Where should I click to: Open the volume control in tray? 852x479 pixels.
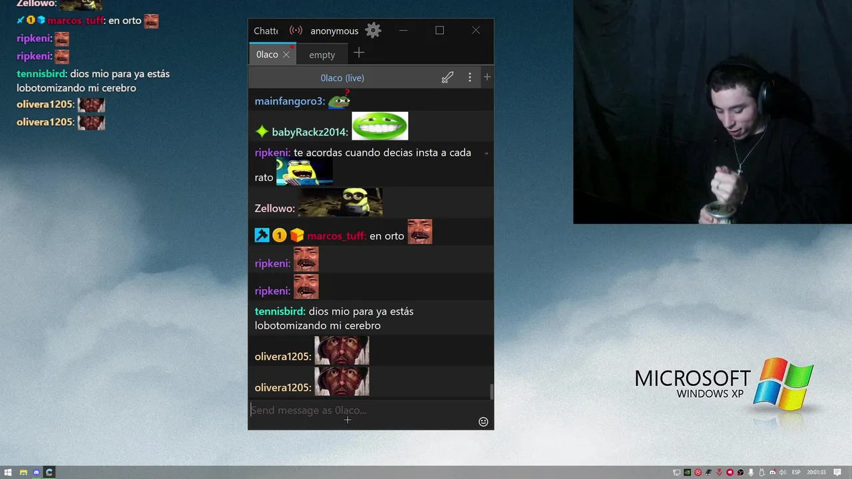click(782, 472)
